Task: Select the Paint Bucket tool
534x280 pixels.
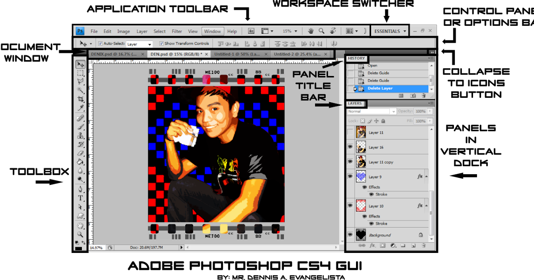Action: click(x=81, y=162)
